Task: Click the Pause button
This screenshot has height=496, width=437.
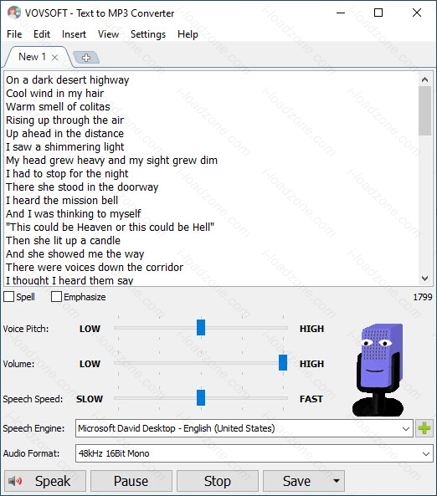Action: pos(131,481)
